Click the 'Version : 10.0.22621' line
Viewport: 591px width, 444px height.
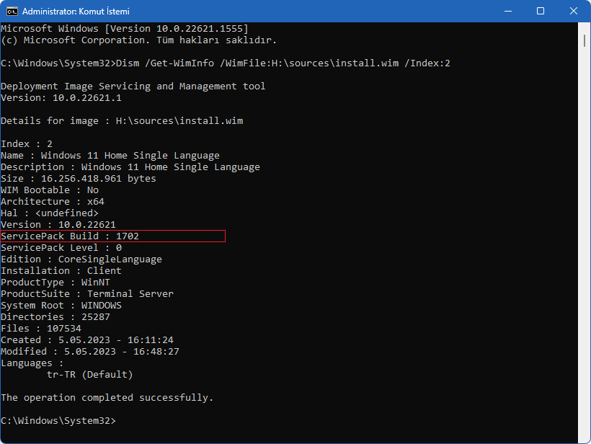click(58, 225)
